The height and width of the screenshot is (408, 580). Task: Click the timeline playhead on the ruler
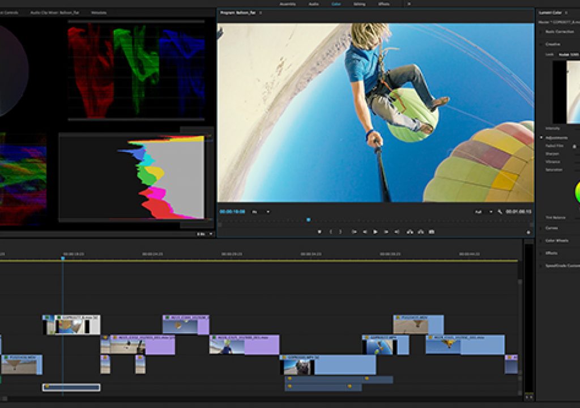(63, 258)
